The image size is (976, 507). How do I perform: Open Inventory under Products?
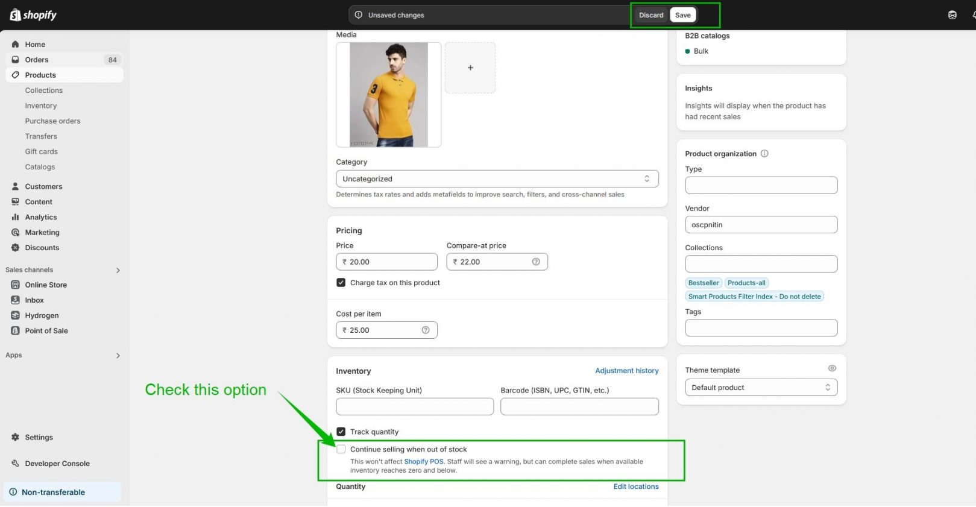pyautogui.click(x=41, y=106)
